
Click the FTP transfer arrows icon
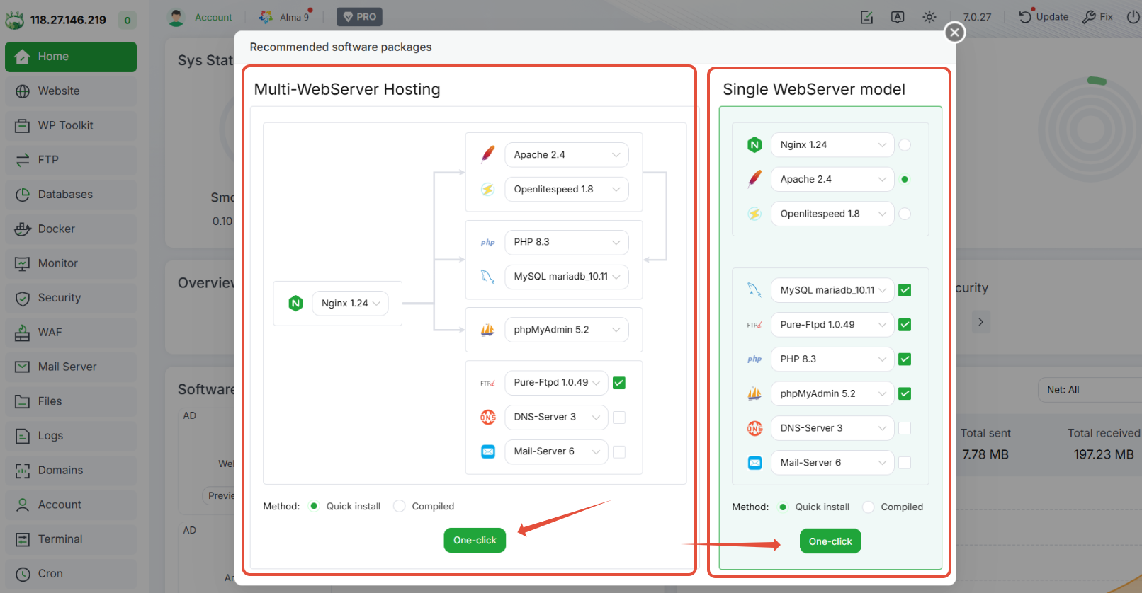pyautogui.click(x=23, y=160)
